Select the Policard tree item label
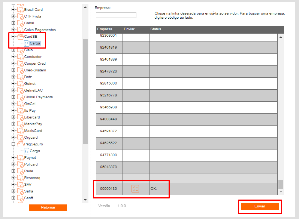 pos(31,164)
